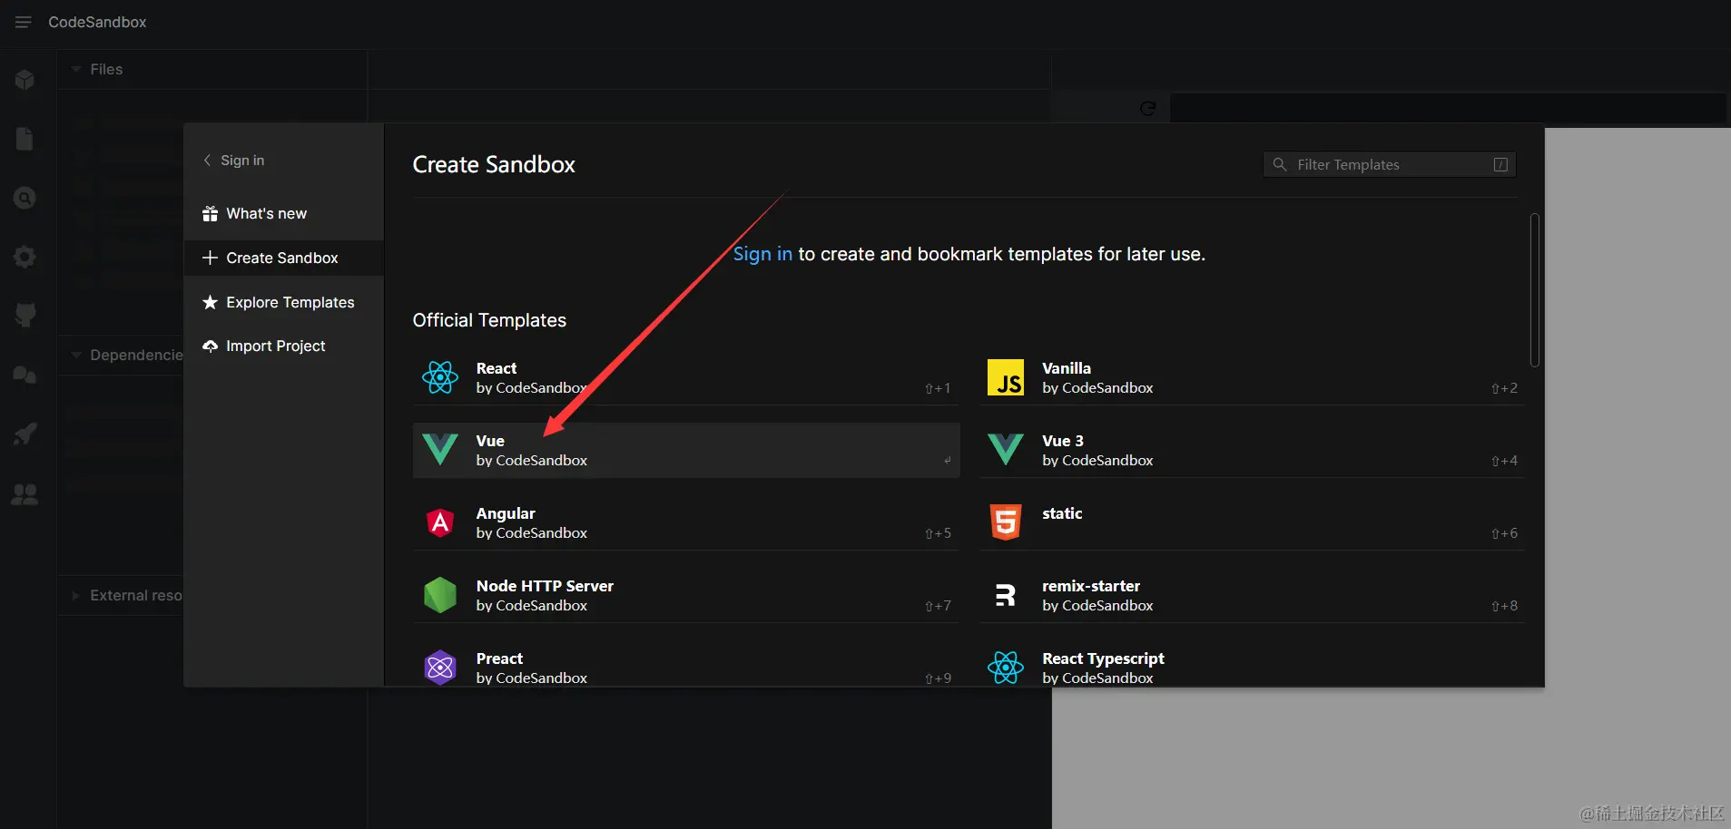The height and width of the screenshot is (829, 1731).
Task: Open Explore Templates in modal sidebar
Action: click(x=283, y=302)
